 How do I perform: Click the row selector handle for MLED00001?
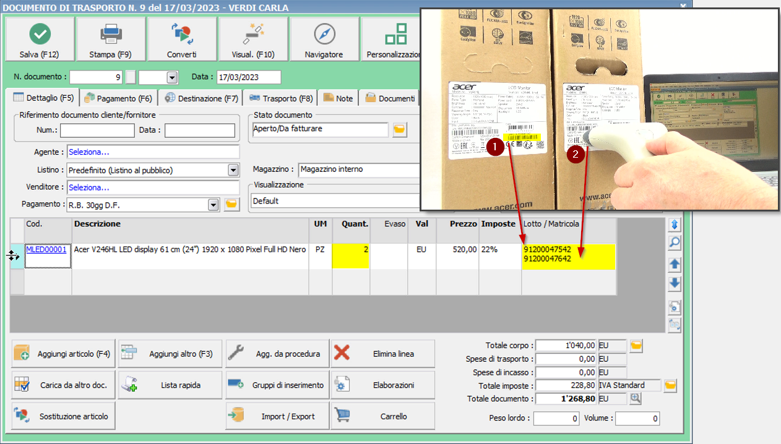point(17,255)
